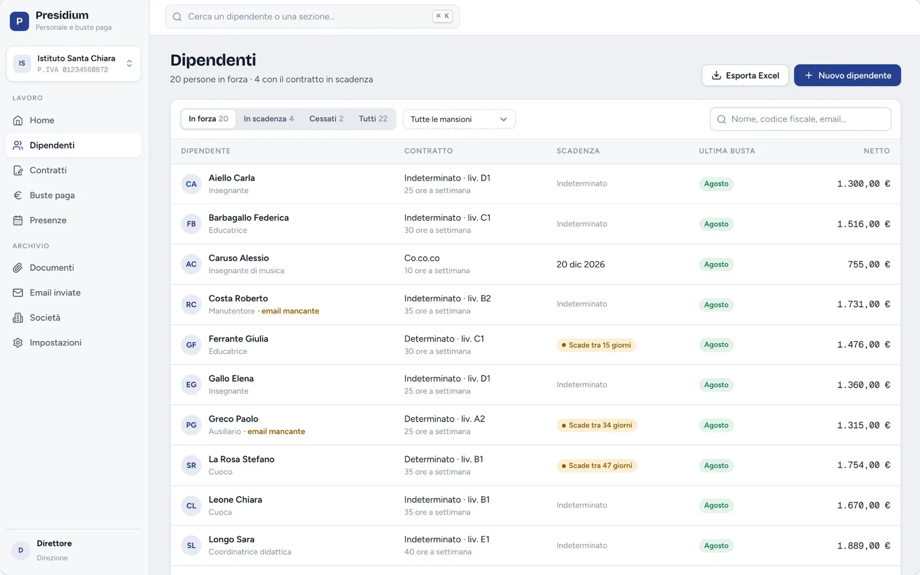
Task: Open the Presenze calendar section
Action: pos(74,220)
